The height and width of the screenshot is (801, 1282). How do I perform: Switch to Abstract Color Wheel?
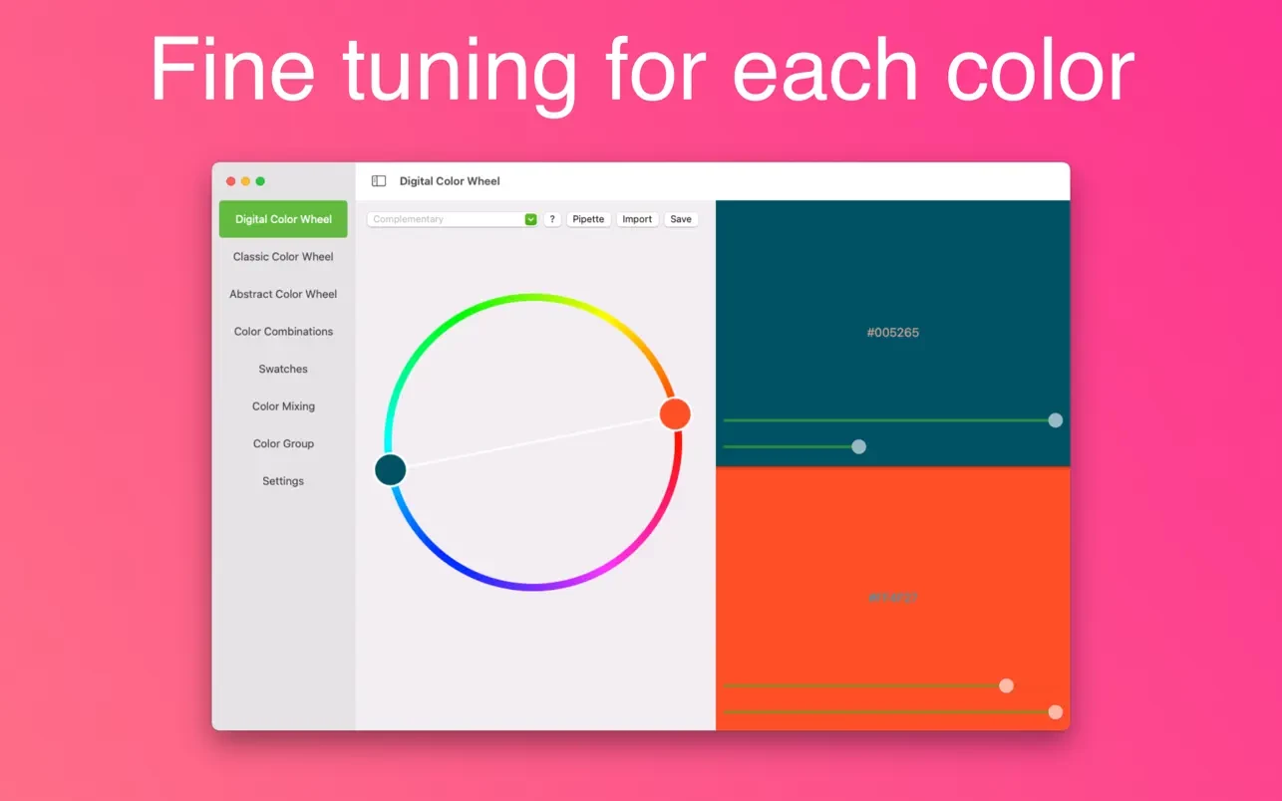tap(282, 294)
